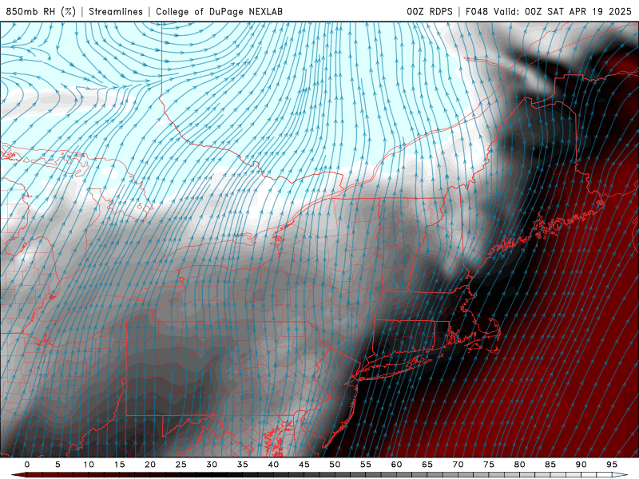The height and width of the screenshot is (479, 639).
Task: Click the colorbar legend value "55"
Action: click(x=366, y=465)
